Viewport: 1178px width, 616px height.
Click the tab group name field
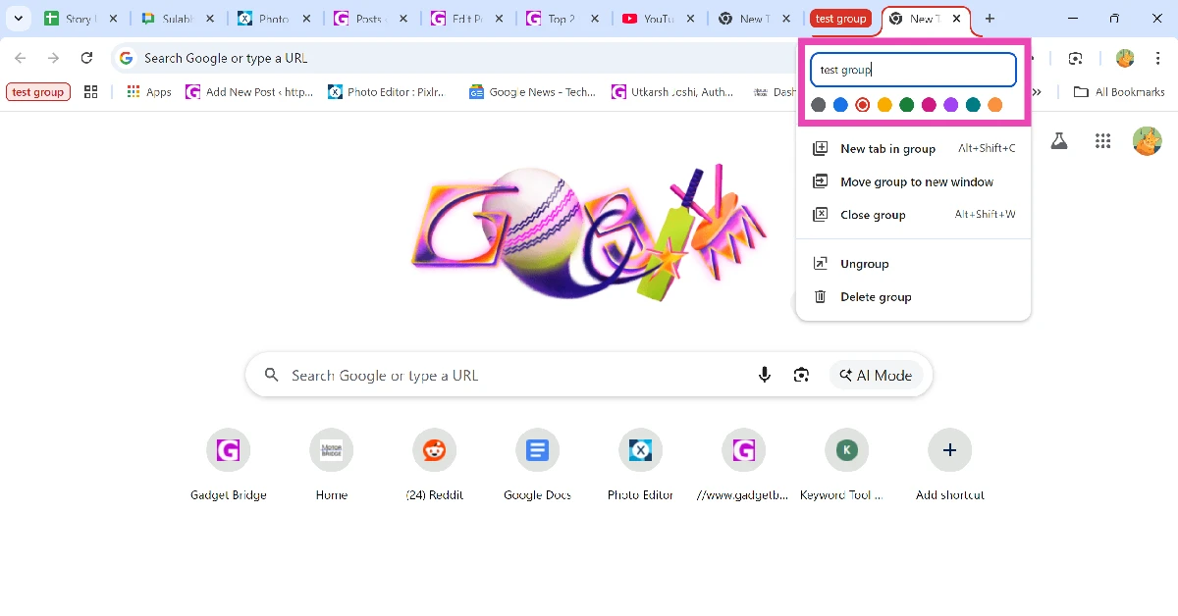[912, 71]
